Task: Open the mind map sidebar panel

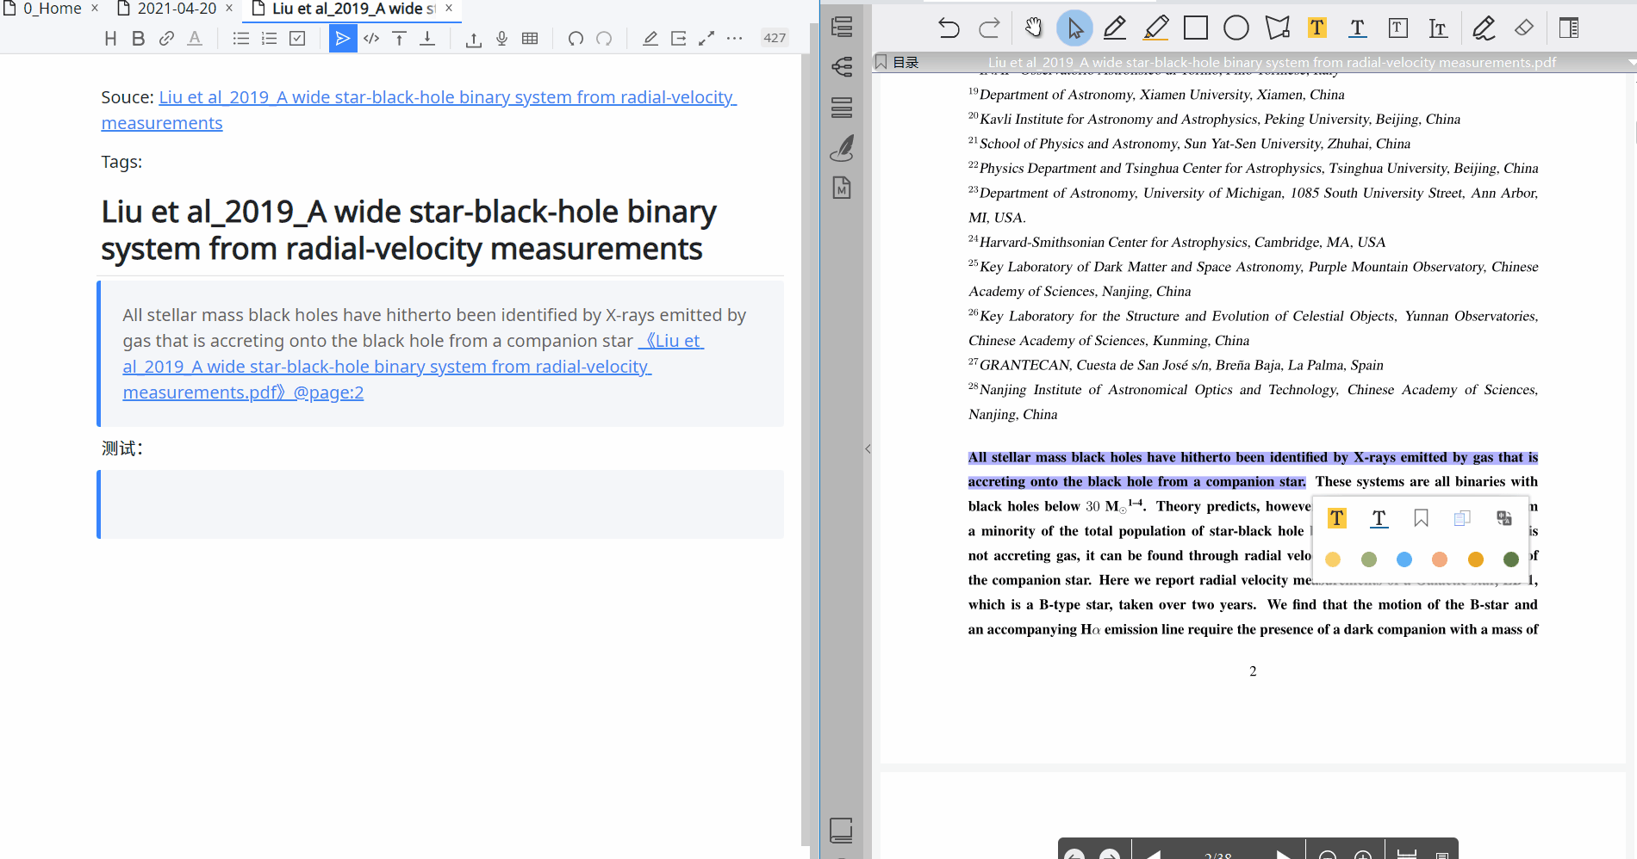Action: tap(842, 67)
